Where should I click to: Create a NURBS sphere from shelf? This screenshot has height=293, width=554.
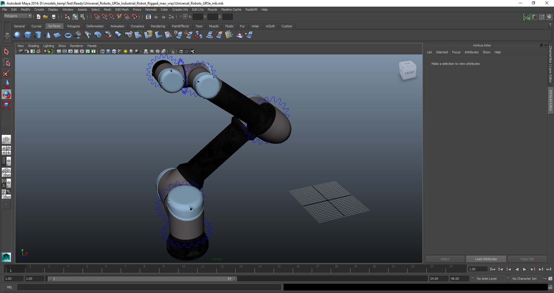point(17,35)
